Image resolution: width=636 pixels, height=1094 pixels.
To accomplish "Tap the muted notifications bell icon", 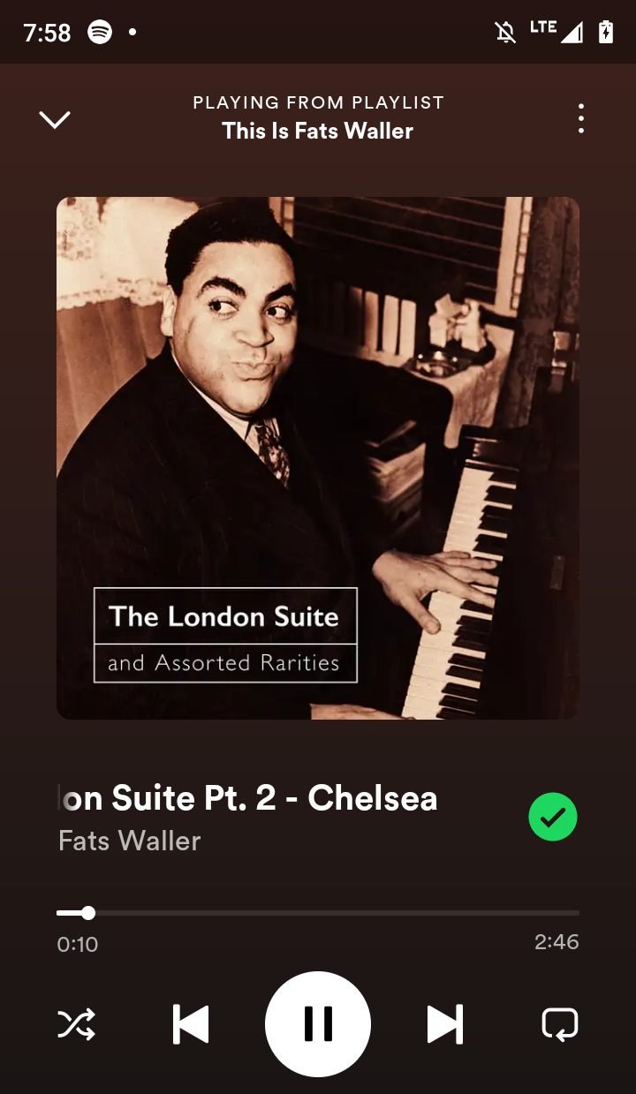I will (505, 33).
